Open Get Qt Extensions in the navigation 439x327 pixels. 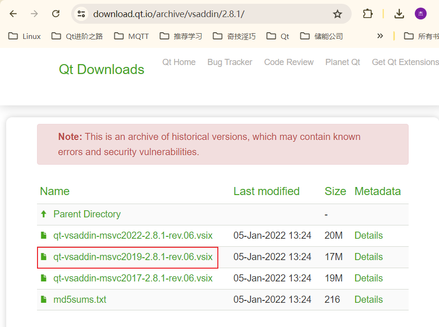[x=405, y=62]
